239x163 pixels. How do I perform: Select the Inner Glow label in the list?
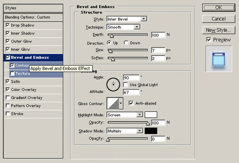(x=20, y=49)
